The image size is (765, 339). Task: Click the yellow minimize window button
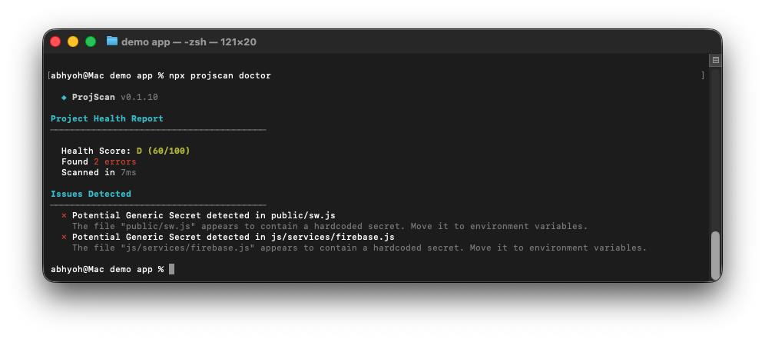click(73, 42)
